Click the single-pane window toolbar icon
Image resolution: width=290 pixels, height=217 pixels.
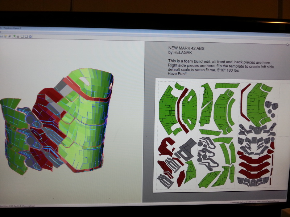coord(26,37)
